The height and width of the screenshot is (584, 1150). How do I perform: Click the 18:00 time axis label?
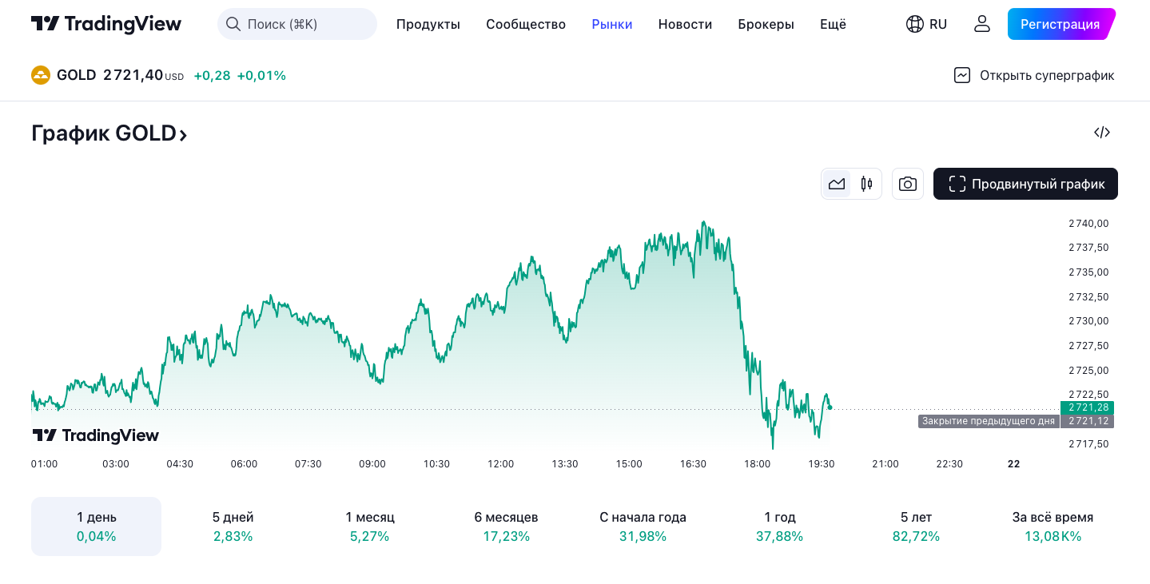point(758,464)
